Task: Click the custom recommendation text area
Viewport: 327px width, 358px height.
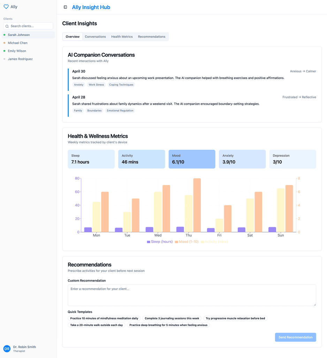Action: (x=192, y=295)
